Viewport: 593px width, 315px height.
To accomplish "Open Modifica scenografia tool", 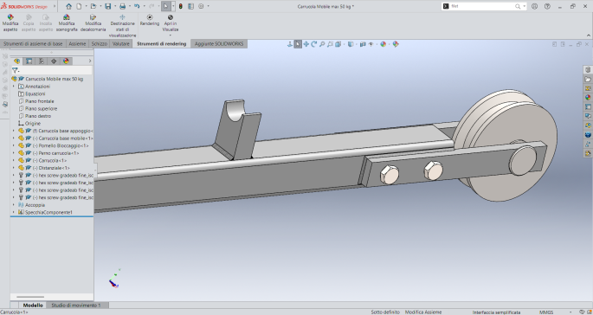I will [x=67, y=23].
